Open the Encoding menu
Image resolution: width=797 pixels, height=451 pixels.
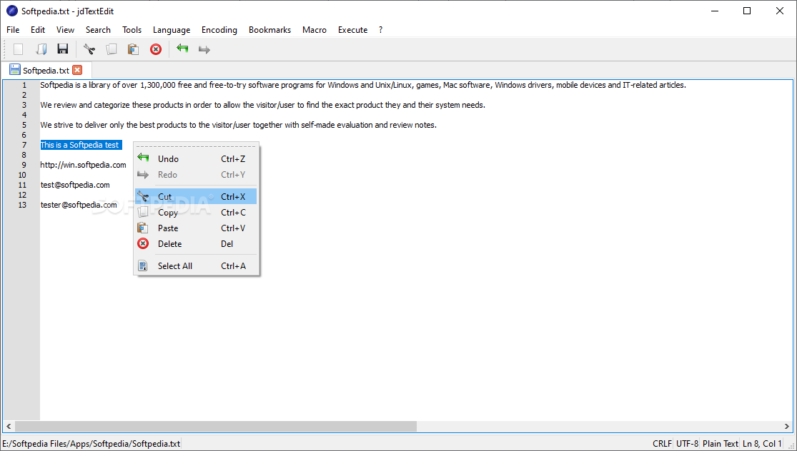click(219, 30)
